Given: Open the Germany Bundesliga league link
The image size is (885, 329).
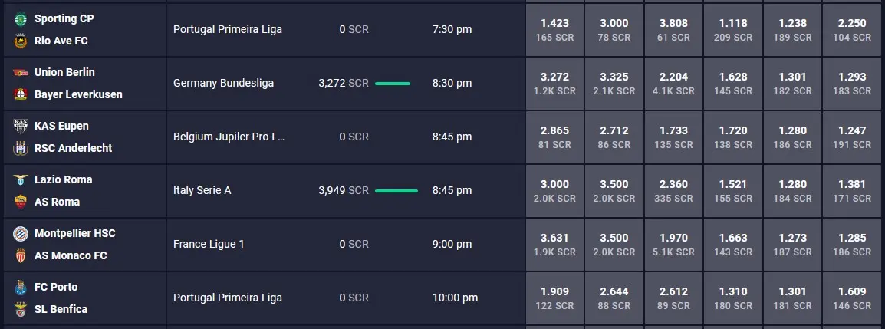Looking at the screenshot, I should click(x=223, y=83).
